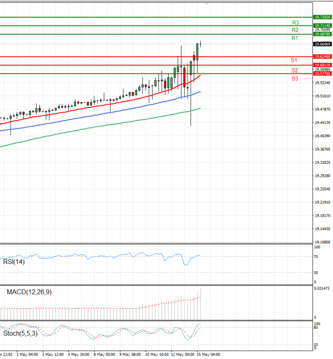333x359 pixels.
Task: Click the 9 May 08:00 time label
Action: pos(130,355)
